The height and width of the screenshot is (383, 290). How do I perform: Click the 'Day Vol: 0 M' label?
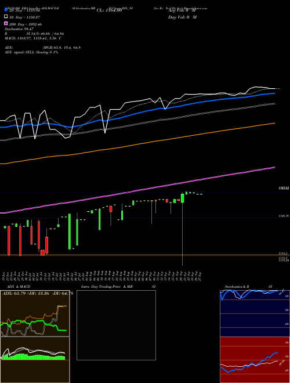pos(182,17)
